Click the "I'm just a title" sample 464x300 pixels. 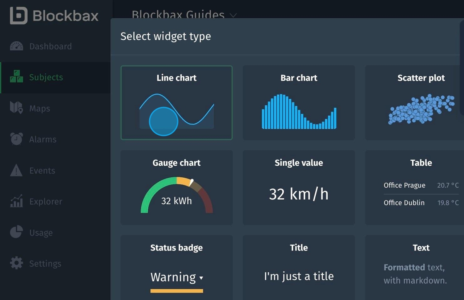[x=299, y=276]
